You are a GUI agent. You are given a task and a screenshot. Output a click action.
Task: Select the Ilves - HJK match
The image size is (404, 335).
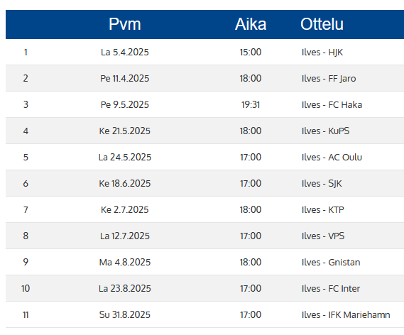coord(322,53)
